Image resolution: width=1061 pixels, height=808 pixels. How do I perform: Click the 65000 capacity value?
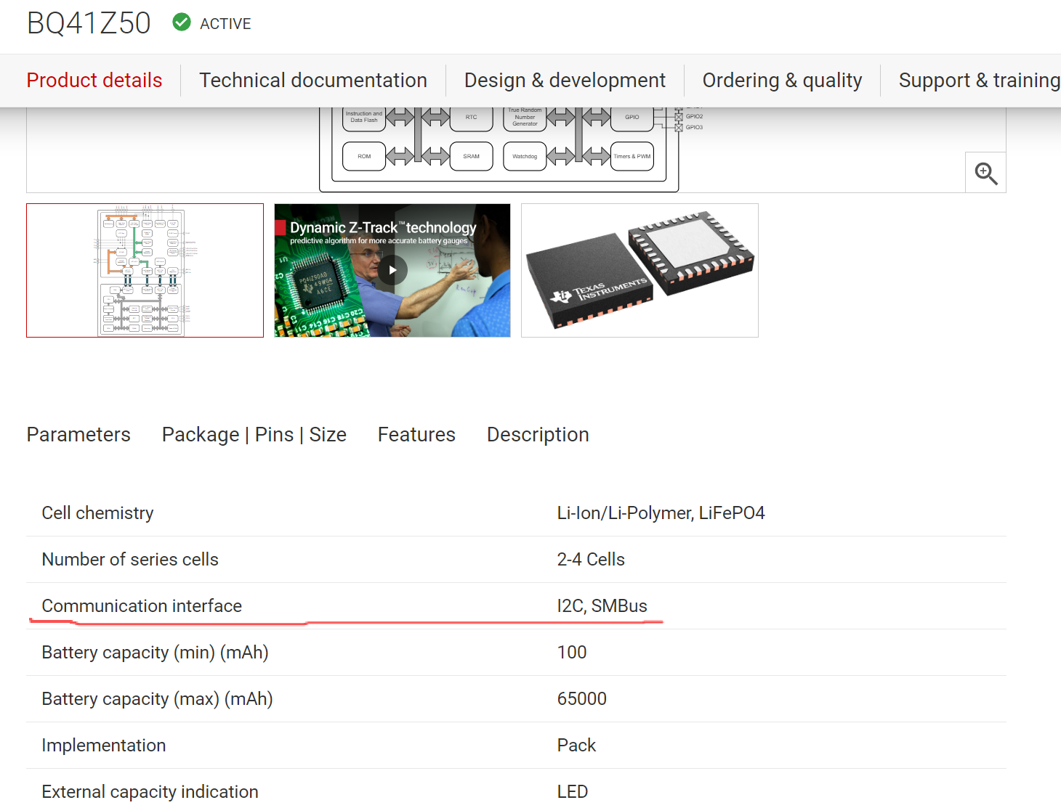point(581,698)
